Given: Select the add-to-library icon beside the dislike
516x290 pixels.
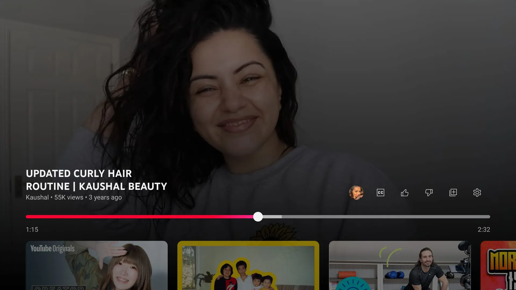Looking at the screenshot, I should 453,193.
